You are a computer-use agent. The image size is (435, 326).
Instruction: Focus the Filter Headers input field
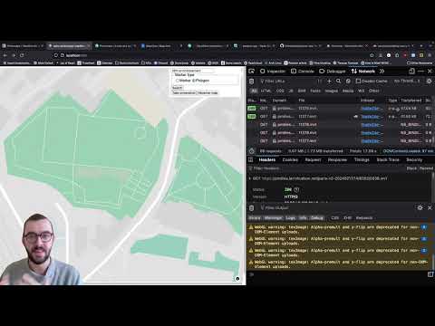325,168
